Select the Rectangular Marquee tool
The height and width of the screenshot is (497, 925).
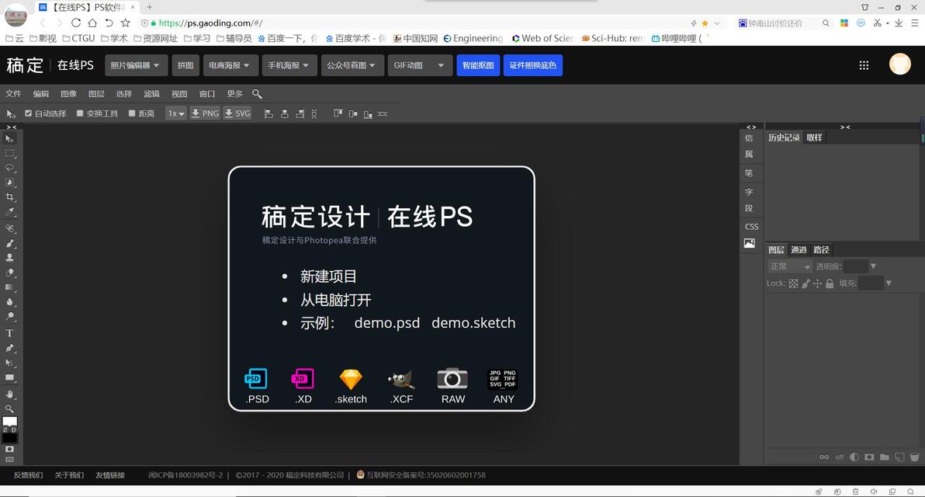coord(9,154)
